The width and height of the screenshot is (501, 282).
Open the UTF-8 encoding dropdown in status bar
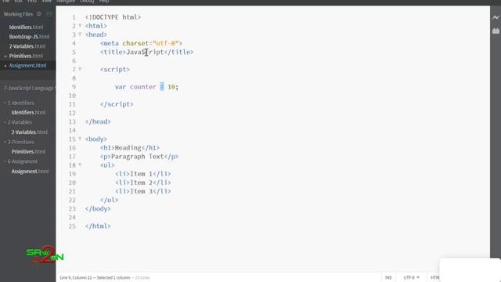click(411, 277)
